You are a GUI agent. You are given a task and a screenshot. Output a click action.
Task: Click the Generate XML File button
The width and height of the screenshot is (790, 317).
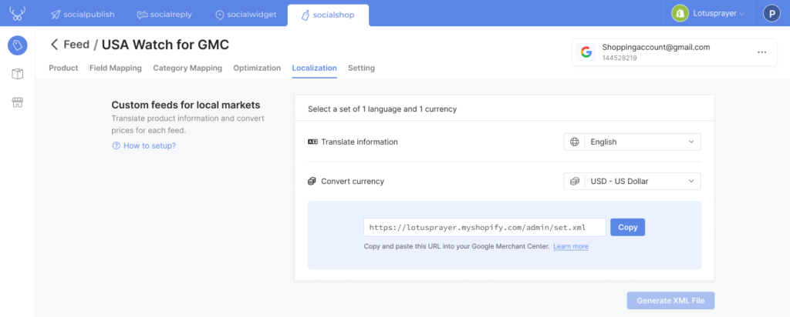pos(670,301)
